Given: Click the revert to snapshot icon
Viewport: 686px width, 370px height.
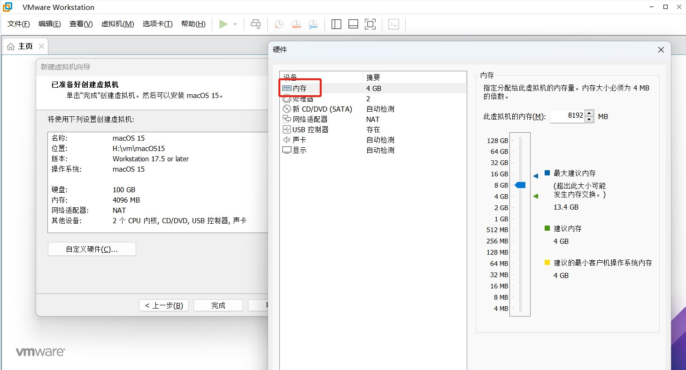Looking at the screenshot, I should 296,24.
